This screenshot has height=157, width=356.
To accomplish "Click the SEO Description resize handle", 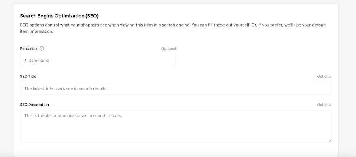I will (330, 141).
